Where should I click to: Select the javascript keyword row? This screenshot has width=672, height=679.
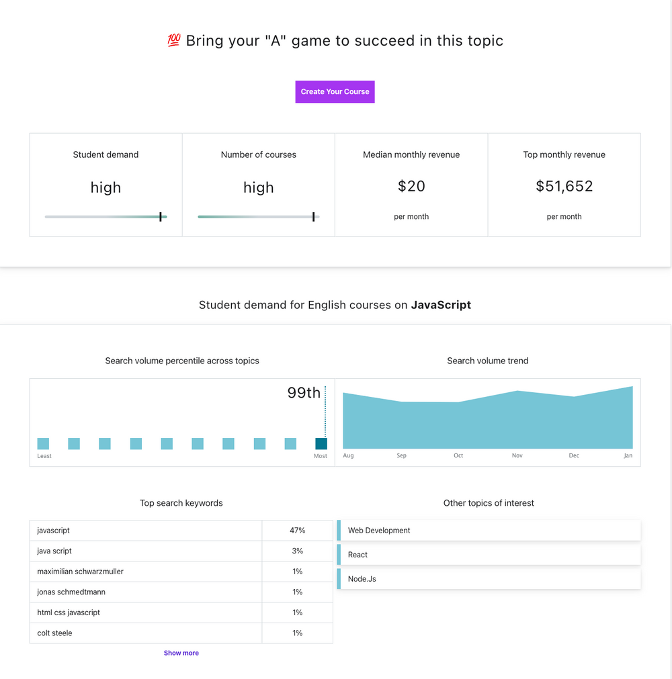145,530
